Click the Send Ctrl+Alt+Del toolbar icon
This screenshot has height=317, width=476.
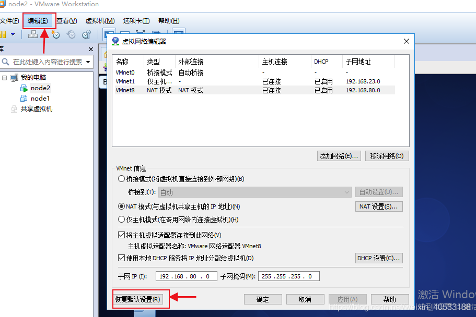(33, 34)
